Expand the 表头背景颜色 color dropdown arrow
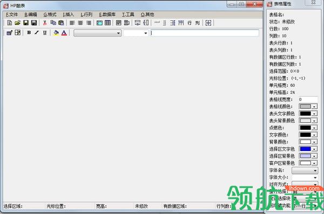Screen dimensions: 324x214 [x=314, y=121]
